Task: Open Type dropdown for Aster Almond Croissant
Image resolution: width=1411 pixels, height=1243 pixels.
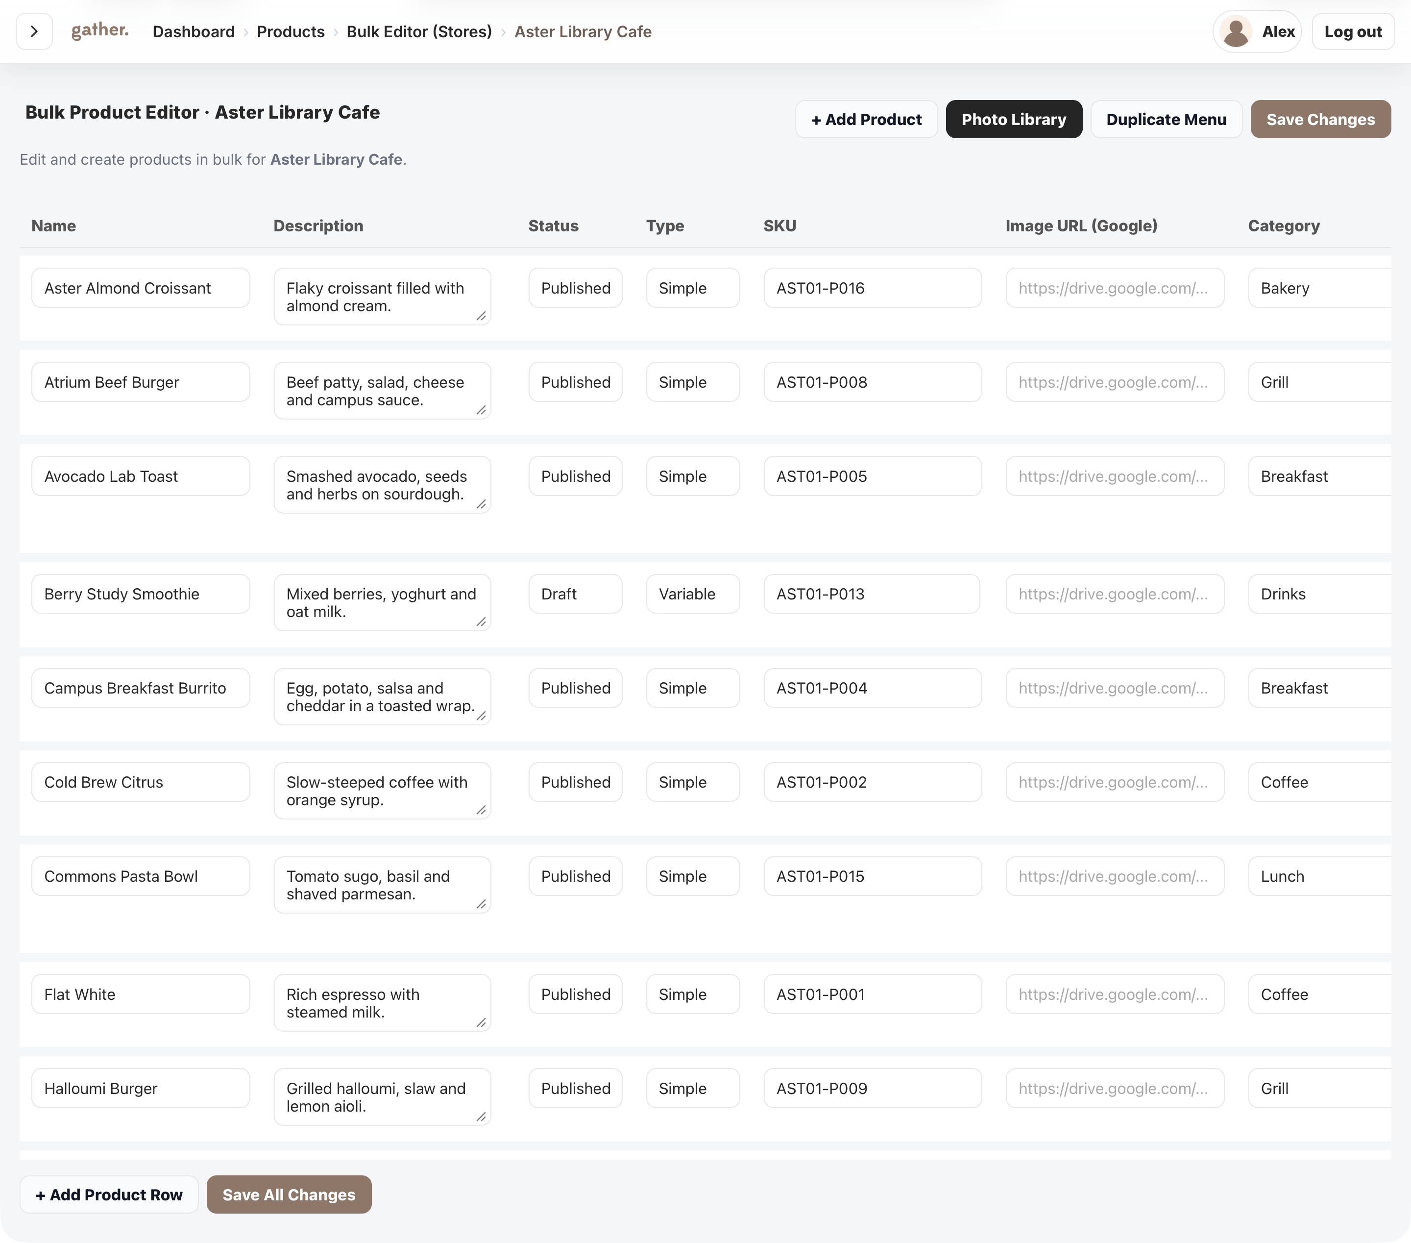Action: pos(692,288)
